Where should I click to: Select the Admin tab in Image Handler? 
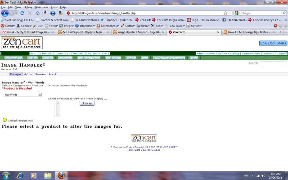pos(28,74)
